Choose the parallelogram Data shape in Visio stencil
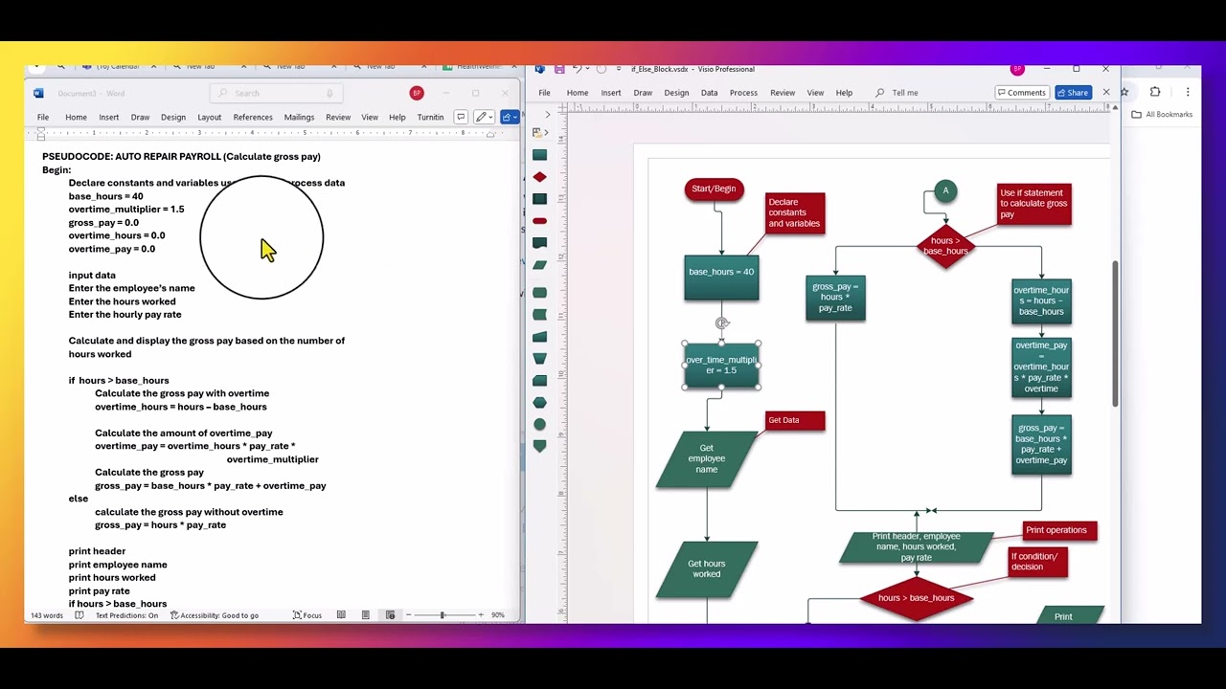This screenshot has width=1226, height=689. pyautogui.click(x=539, y=265)
